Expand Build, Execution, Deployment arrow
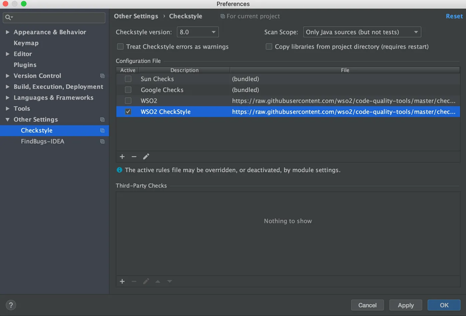 pyautogui.click(x=8, y=87)
